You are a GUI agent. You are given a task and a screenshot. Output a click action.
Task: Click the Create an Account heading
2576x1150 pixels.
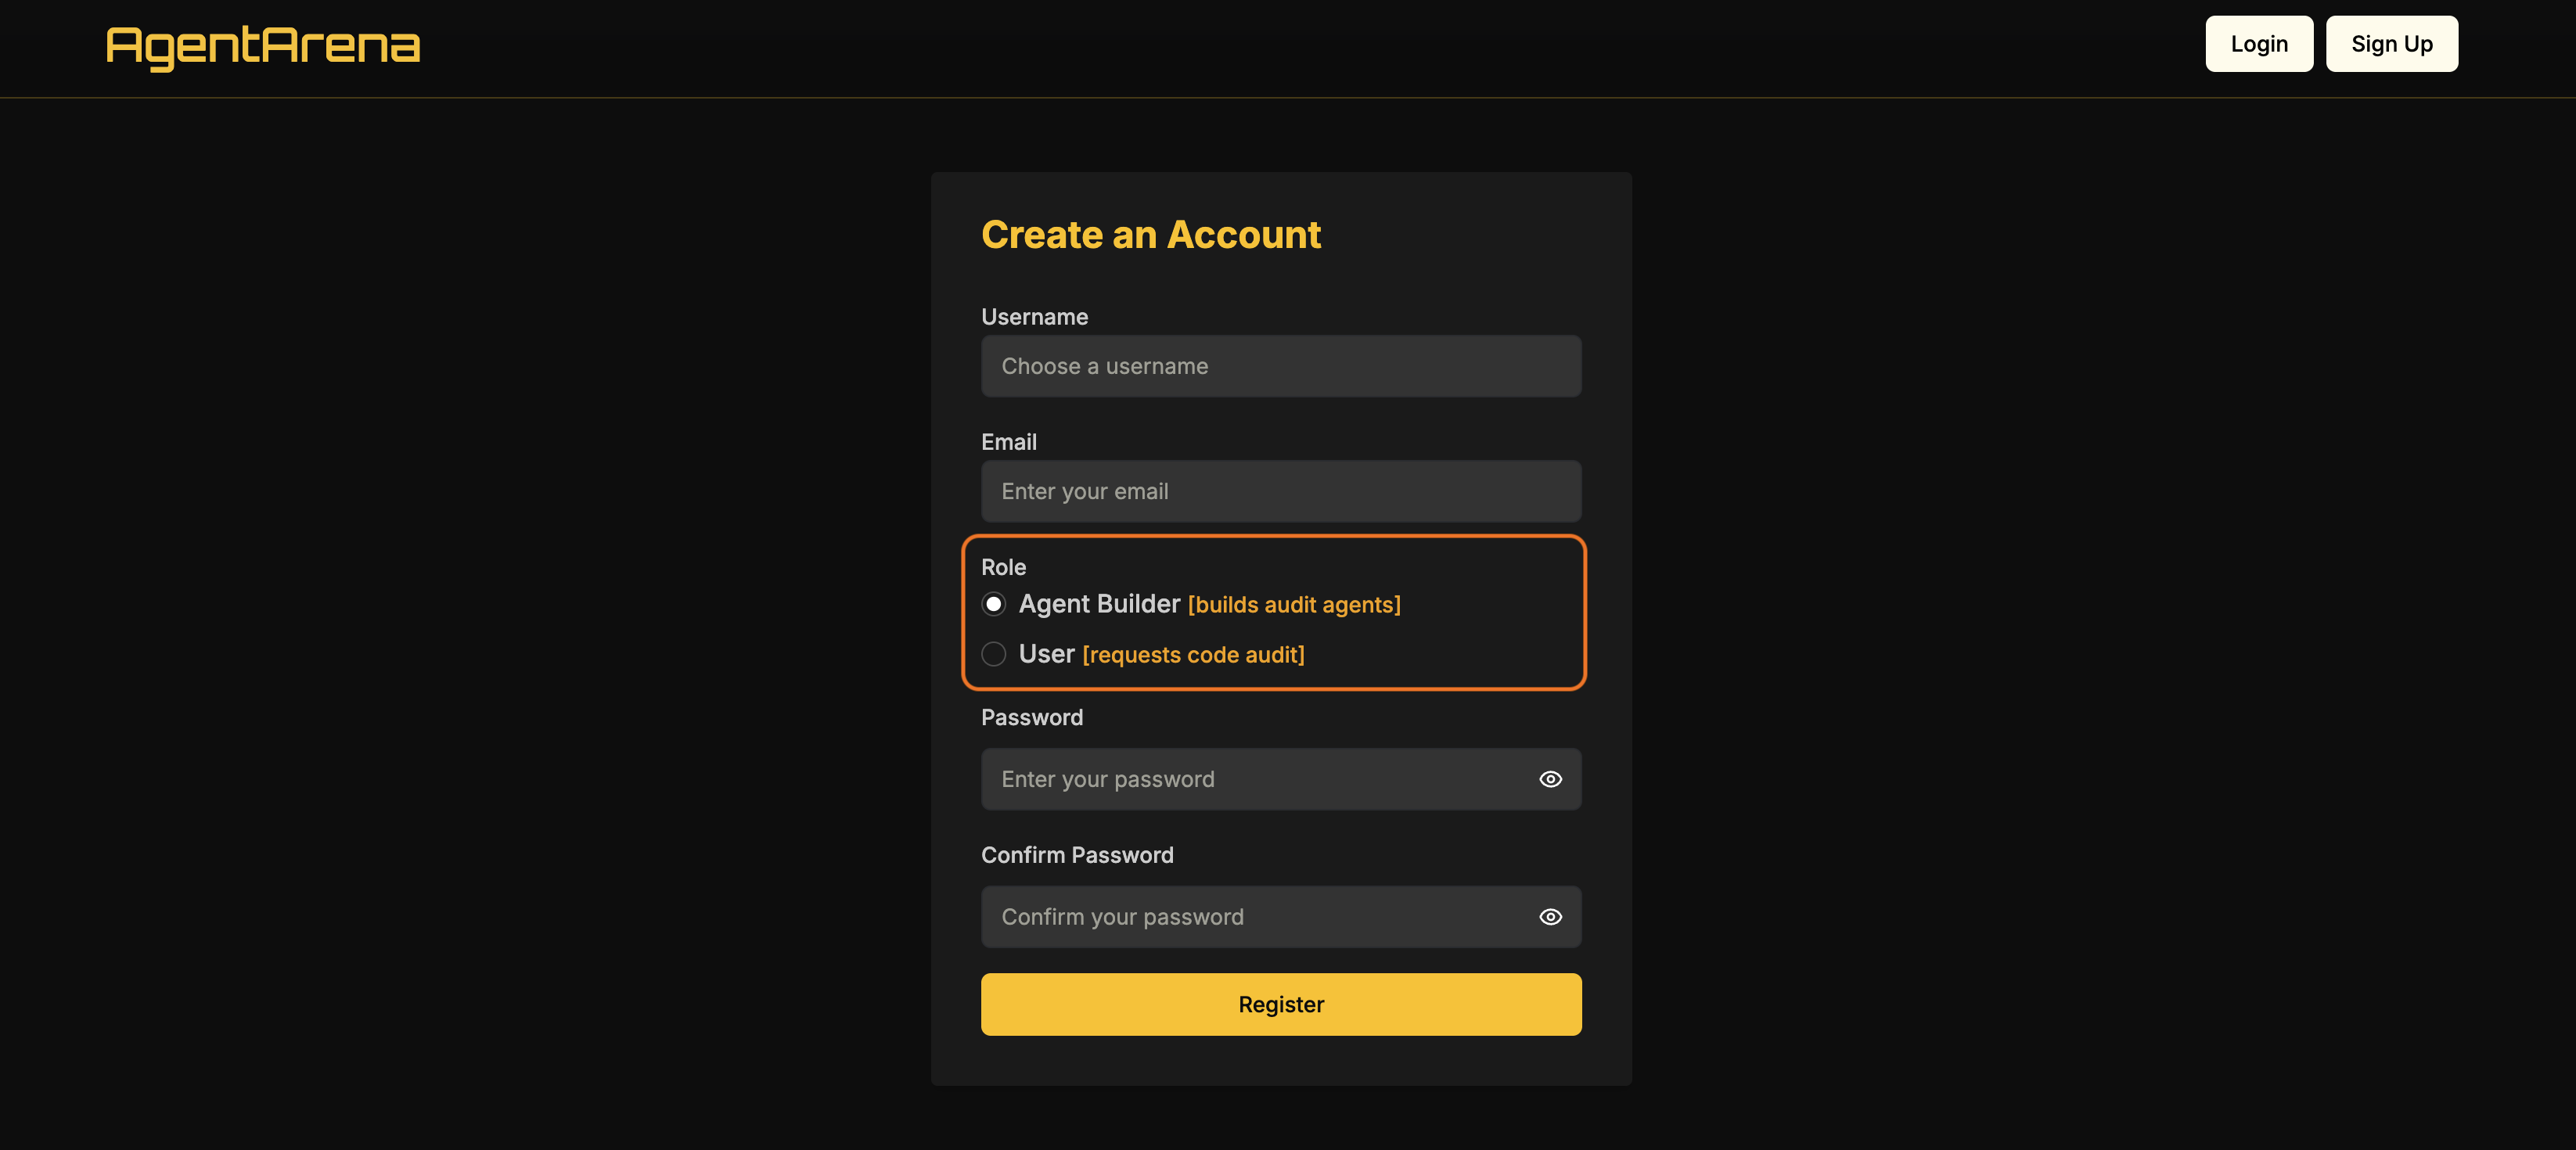pos(1151,234)
